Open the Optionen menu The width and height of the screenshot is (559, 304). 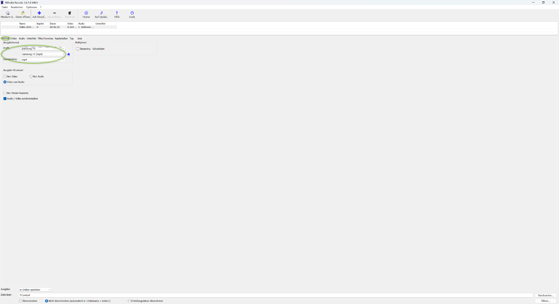(31, 7)
